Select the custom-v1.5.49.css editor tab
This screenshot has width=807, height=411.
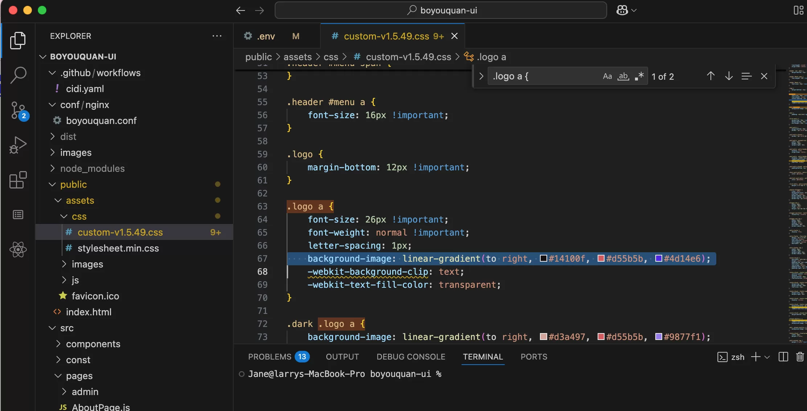click(x=393, y=36)
